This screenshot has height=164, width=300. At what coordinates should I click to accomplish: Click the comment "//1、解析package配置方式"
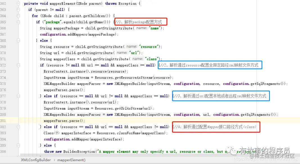[139, 22]
